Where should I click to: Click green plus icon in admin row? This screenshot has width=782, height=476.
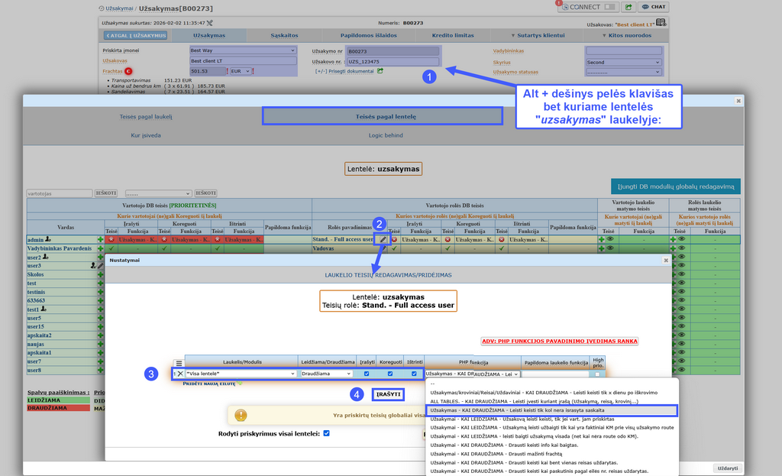click(x=100, y=239)
